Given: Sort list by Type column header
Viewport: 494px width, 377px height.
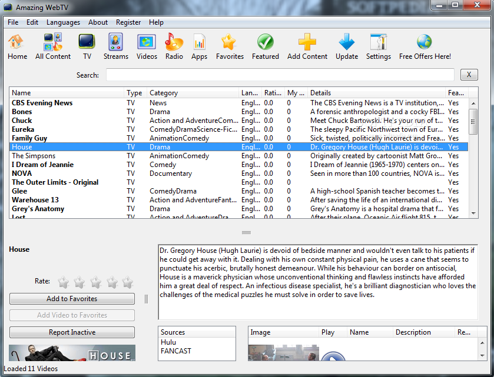Looking at the screenshot, I should point(135,93).
